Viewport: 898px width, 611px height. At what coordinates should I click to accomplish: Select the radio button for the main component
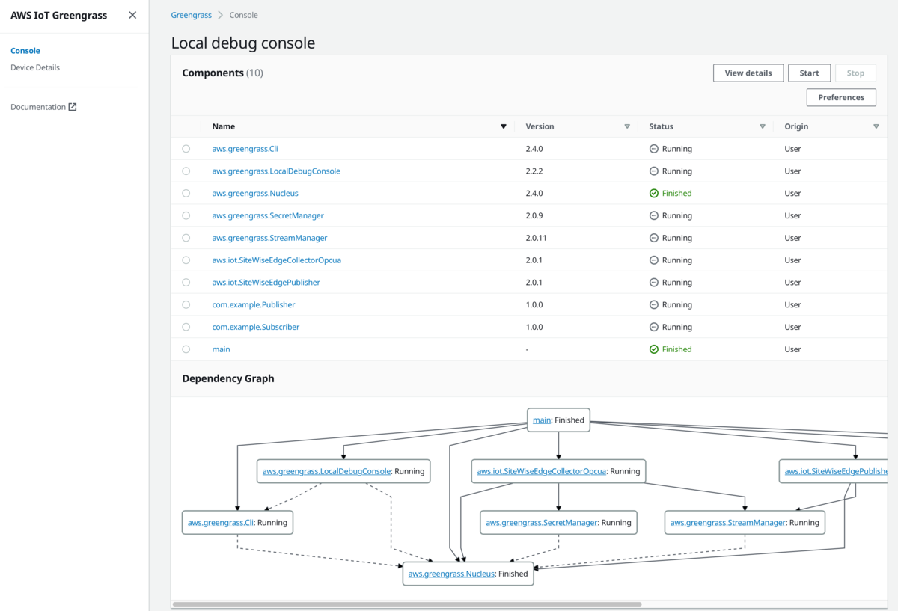click(x=186, y=349)
